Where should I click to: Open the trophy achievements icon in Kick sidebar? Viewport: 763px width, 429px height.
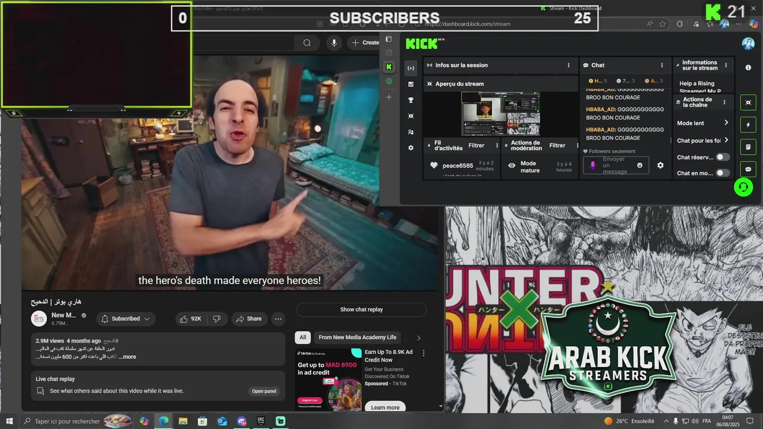click(x=411, y=100)
